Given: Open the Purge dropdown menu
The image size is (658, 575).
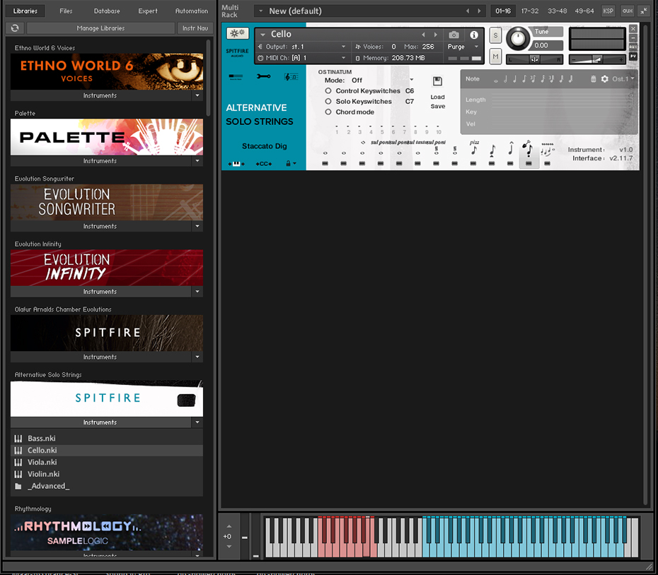Looking at the screenshot, I should click(476, 47).
